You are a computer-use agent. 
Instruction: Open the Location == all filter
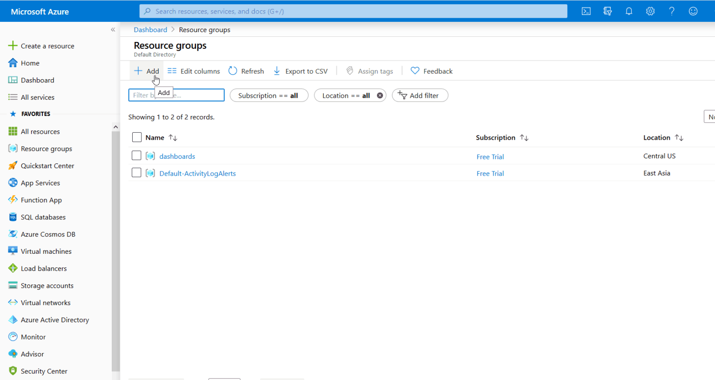pos(346,95)
